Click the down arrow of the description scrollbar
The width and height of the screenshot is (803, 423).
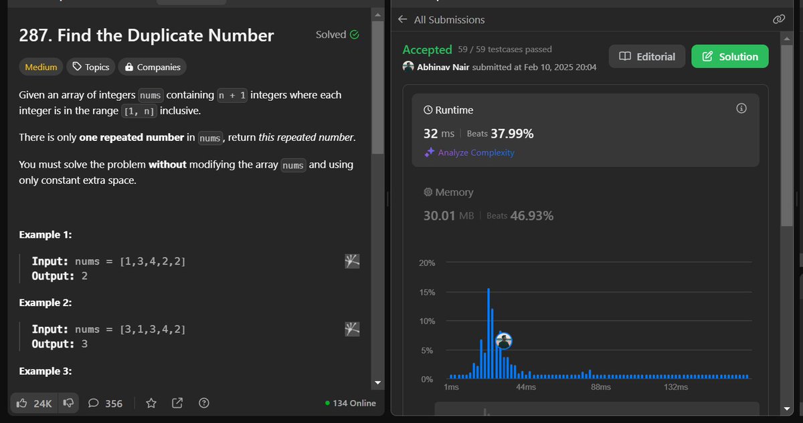pos(377,383)
